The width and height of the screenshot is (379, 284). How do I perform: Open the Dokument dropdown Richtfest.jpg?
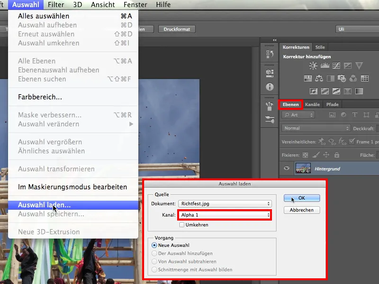tap(225, 204)
